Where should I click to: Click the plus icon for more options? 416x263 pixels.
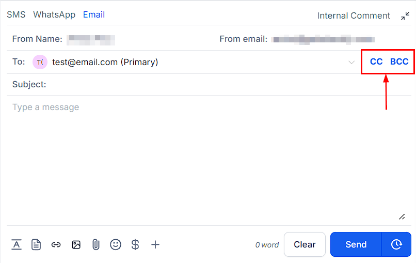[x=155, y=245]
